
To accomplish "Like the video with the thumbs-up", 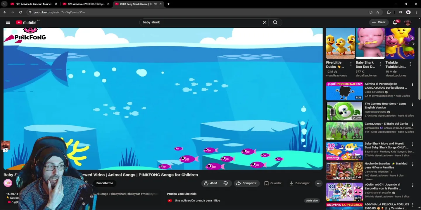I will tap(210, 183).
